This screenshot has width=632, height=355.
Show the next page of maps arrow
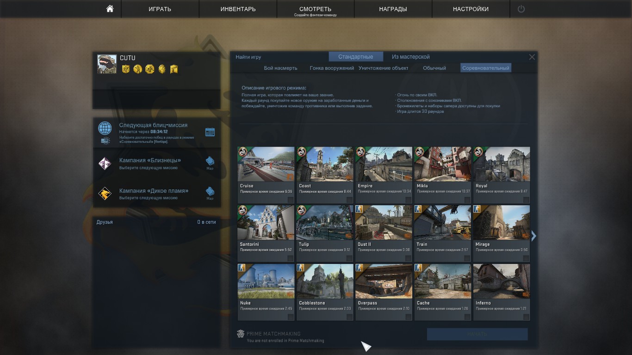[533, 236]
